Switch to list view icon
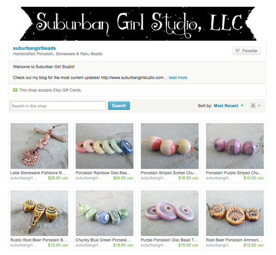The height and width of the screenshot is (255, 276). [260, 106]
